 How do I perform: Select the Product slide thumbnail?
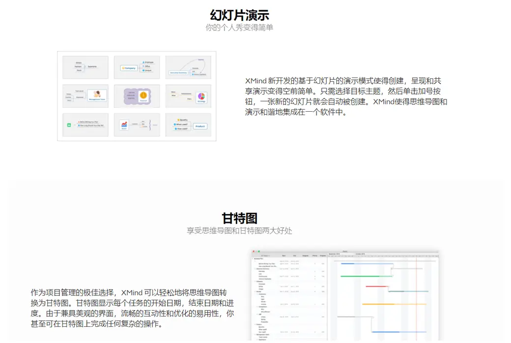tap(188, 125)
